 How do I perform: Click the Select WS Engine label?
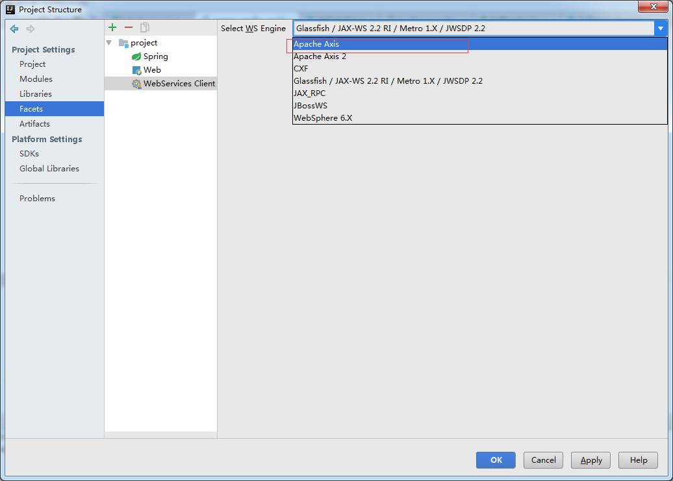click(253, 29)
